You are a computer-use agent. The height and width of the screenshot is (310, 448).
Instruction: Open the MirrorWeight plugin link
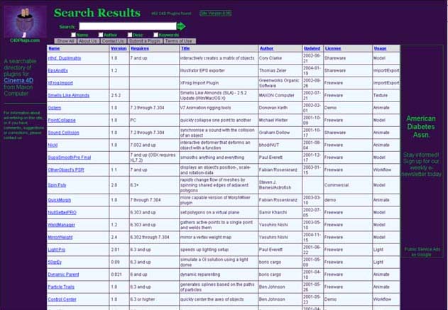[60, 237]
